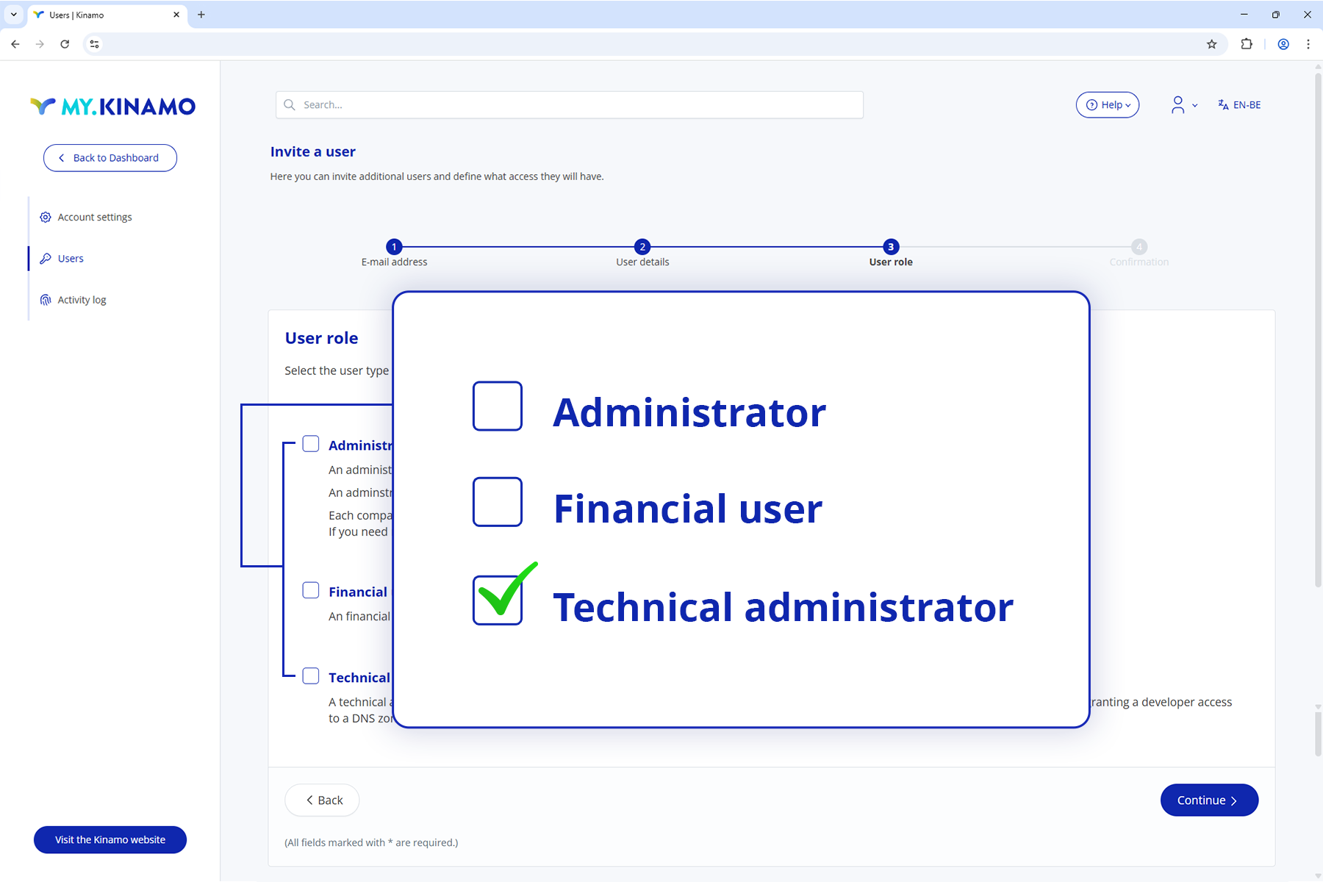Bookmark this page with the star icon
The image size is (1323, 882).
pyautogui.click(x=1212, y=44)
